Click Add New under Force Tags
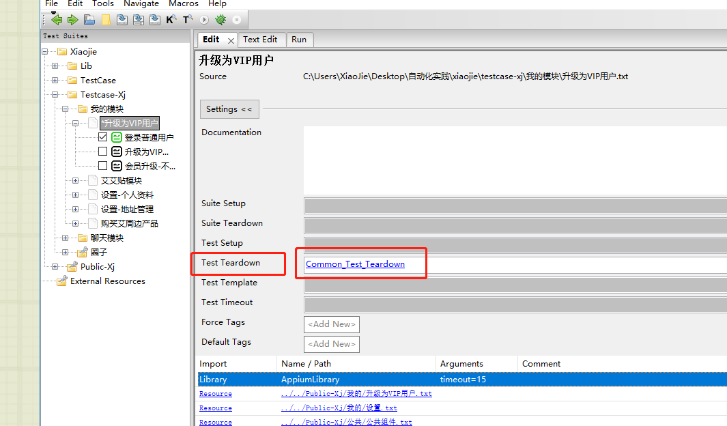727x426 pixels. coord(331,324)
